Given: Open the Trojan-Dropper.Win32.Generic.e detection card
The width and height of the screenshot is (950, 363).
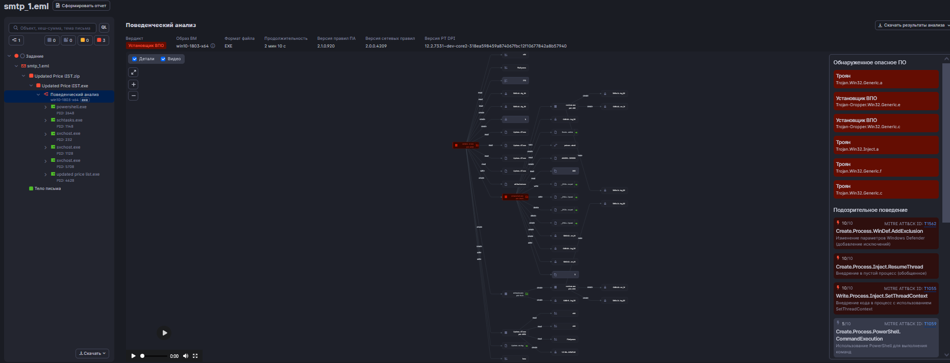Looking at the screenshot, I should click(886, 101).
